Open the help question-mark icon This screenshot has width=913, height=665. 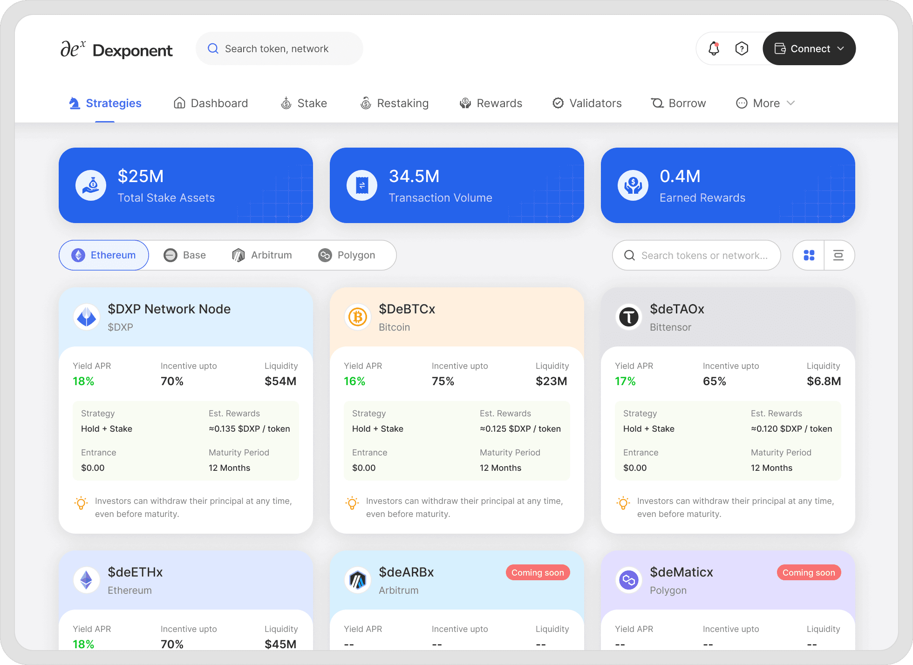(x=742, y=48)
